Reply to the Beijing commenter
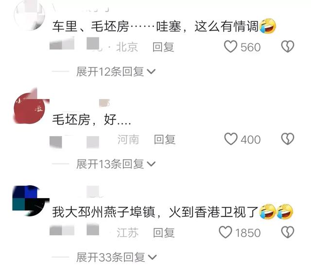 [x=163, y=47]
